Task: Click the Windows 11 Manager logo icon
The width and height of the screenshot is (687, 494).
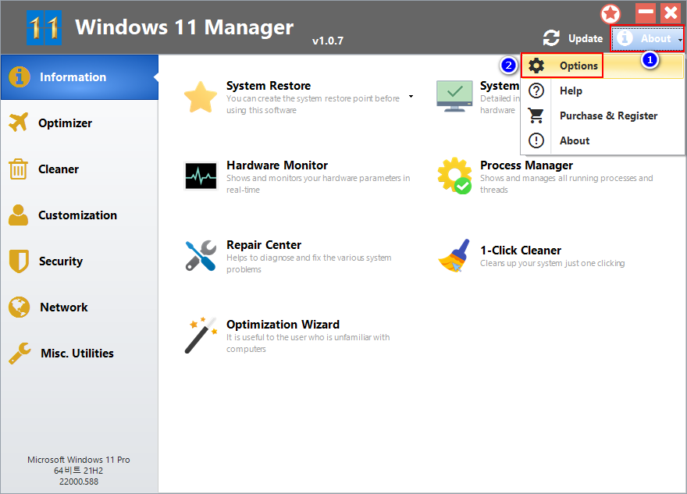Action: point(44,27)
